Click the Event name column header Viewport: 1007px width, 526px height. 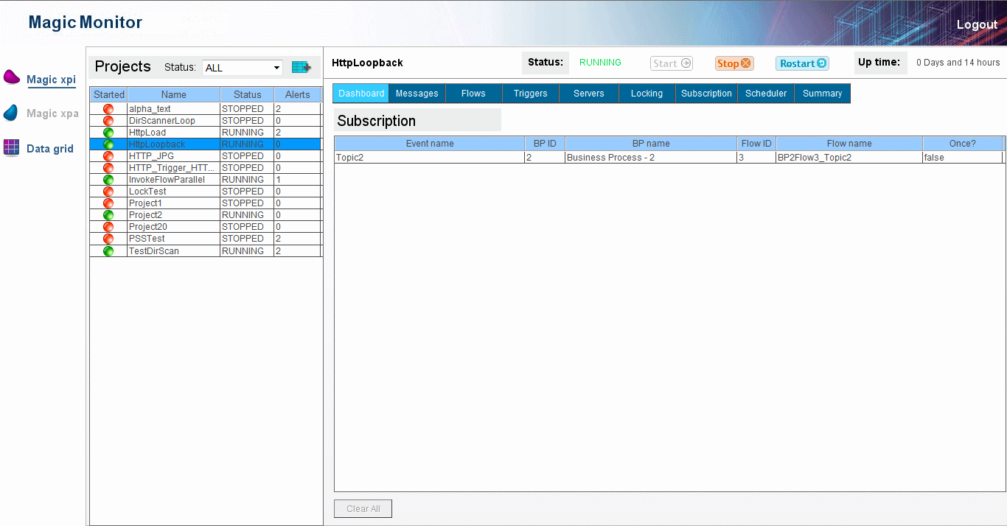tap(430, 144)
